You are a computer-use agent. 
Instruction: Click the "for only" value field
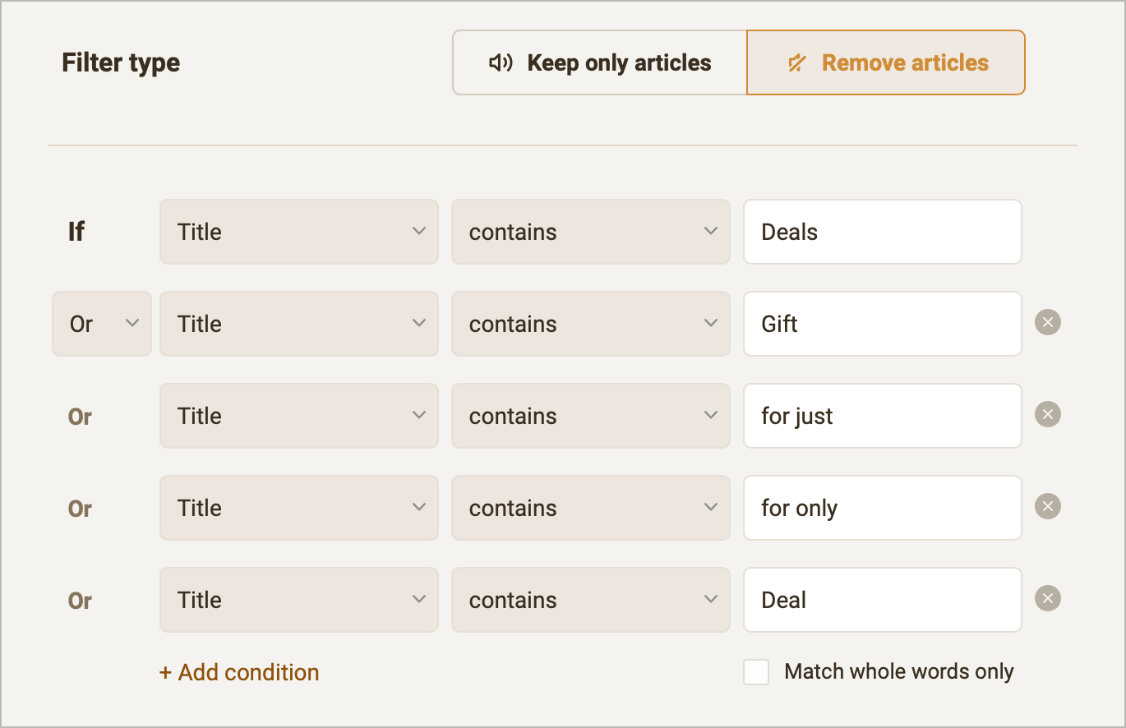[882, 507]
